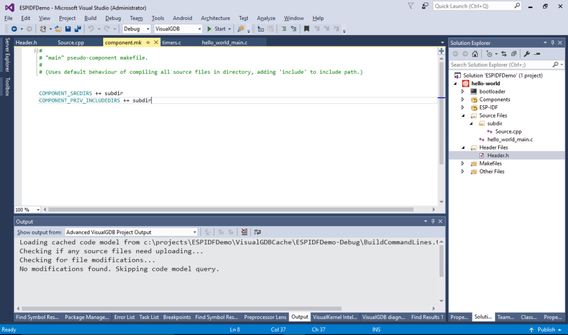Click the bookmark toggle toolbar icon
568x335 pixels.
306,29
